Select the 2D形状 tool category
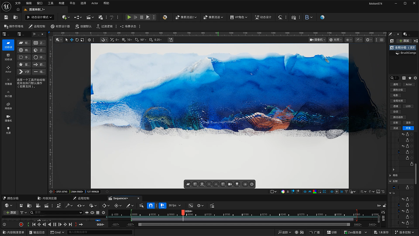Screen dimensions: 419x236 8,45
